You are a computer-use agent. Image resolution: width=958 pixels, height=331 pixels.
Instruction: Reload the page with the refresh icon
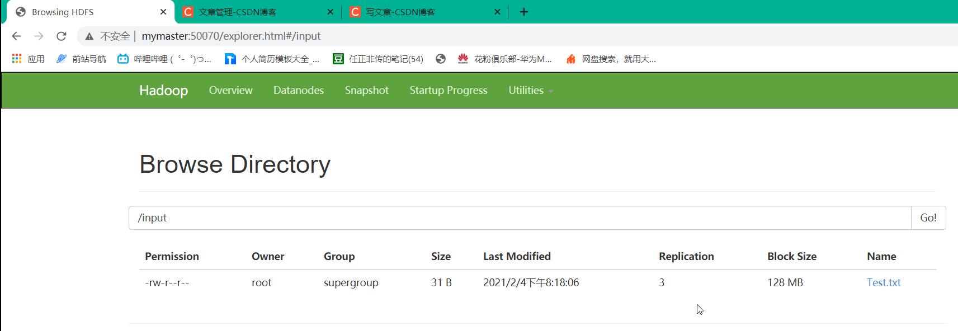coord(62,36)
